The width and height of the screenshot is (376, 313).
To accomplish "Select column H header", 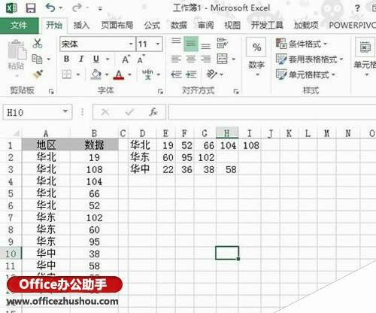I will point(227,133).
